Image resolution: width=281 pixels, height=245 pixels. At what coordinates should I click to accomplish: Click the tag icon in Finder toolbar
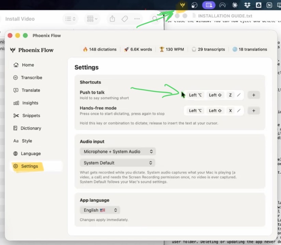click(125, 19)
